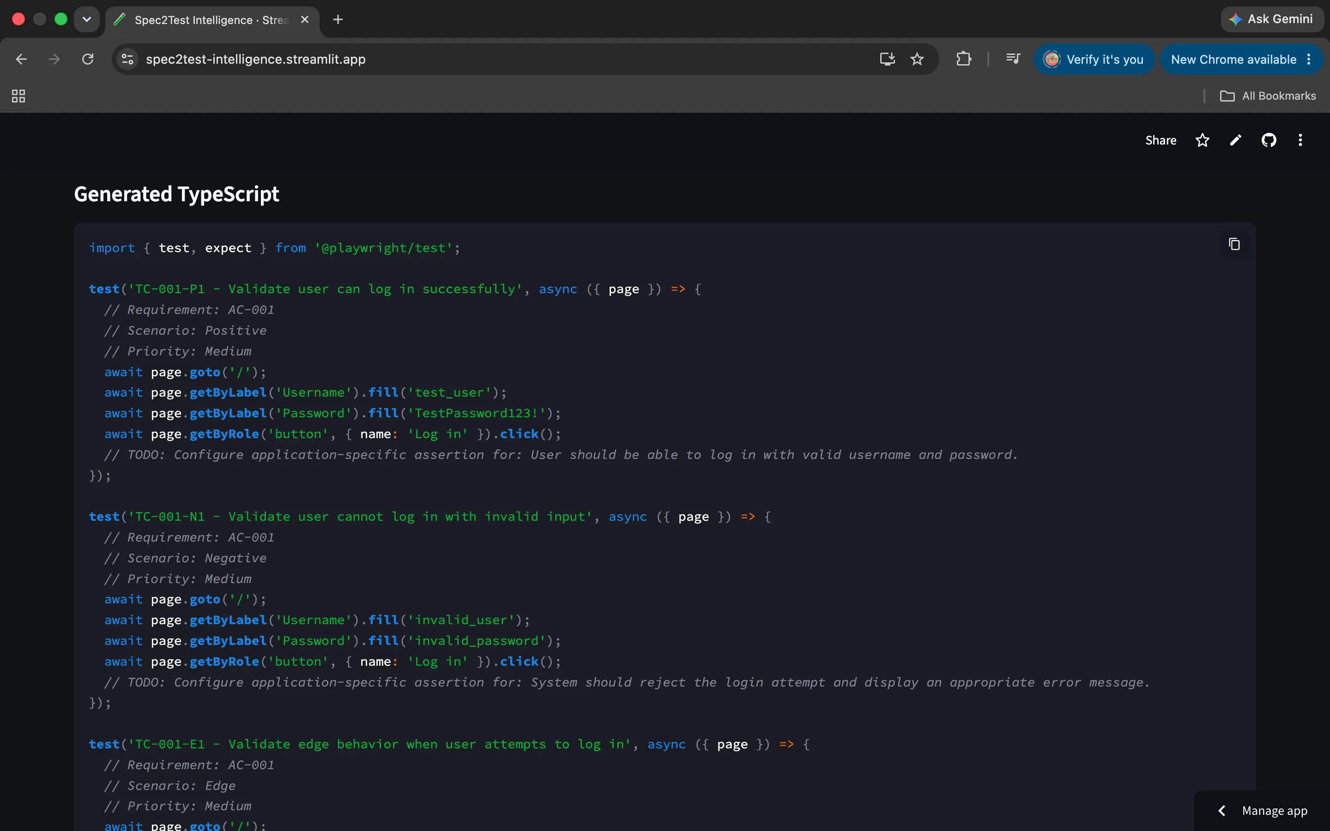Viewport: 1330px width, 831px height.
Task: Click the Generated TypeScript heading
Action: (176, 194)
